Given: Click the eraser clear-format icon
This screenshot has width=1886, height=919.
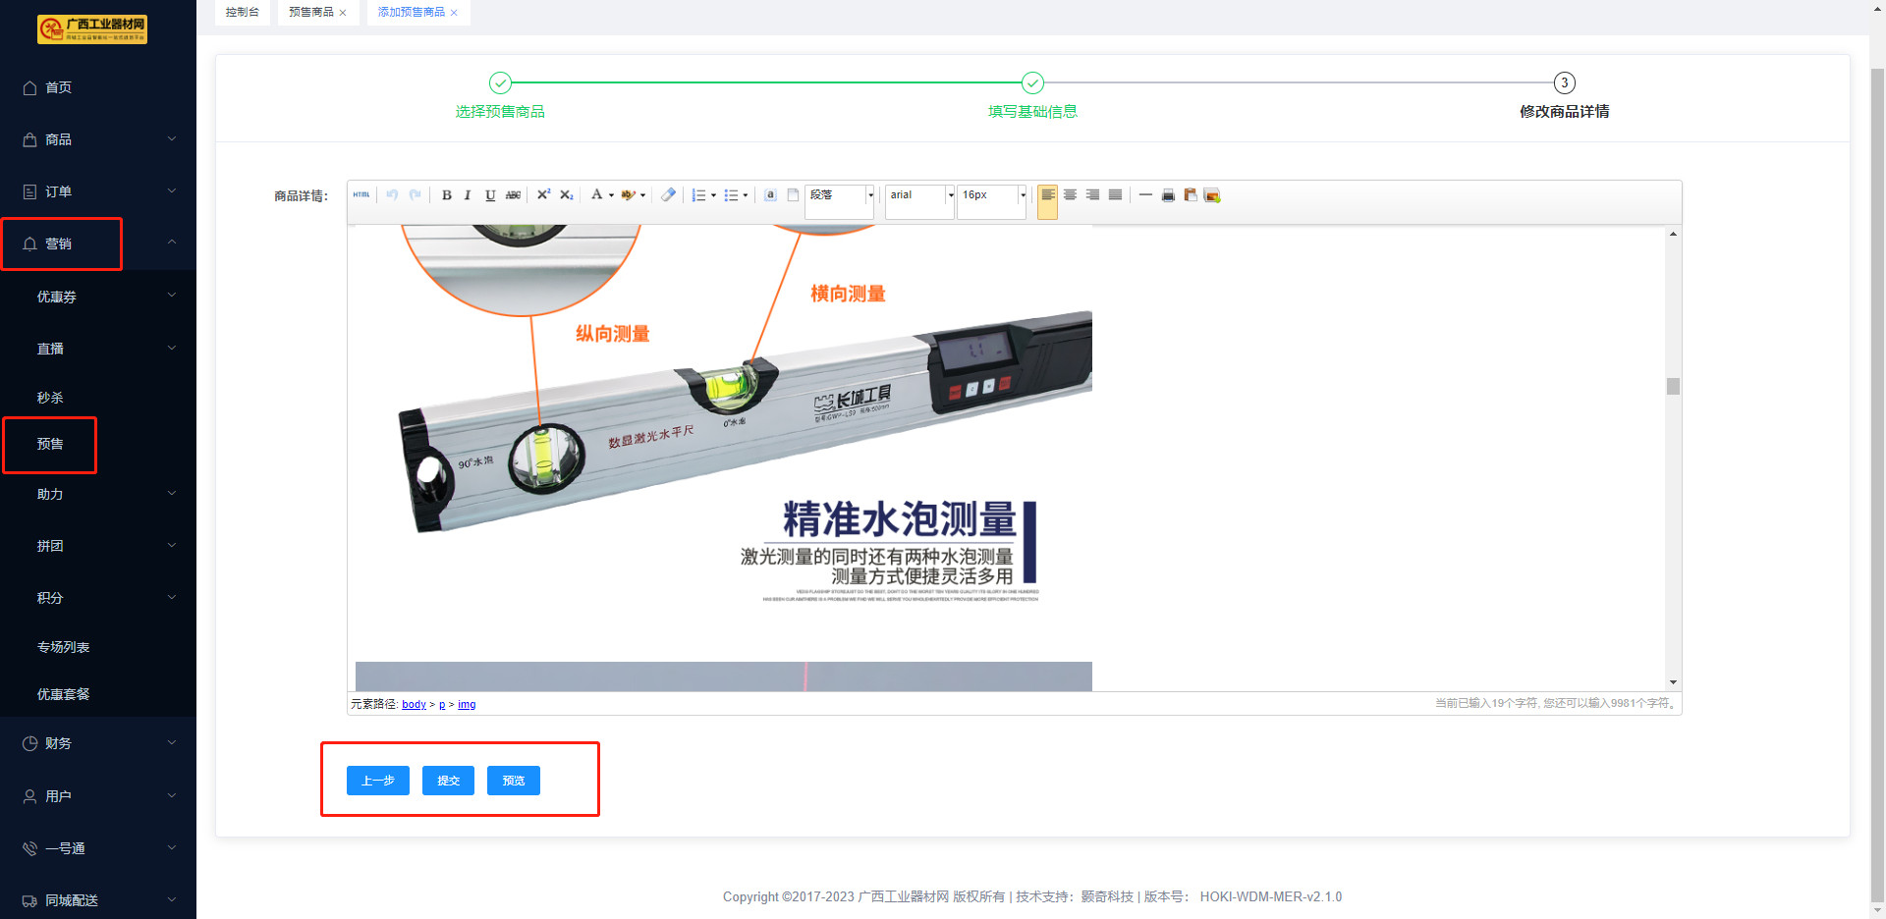Looking at the screenshot, I should click(668, 195).
